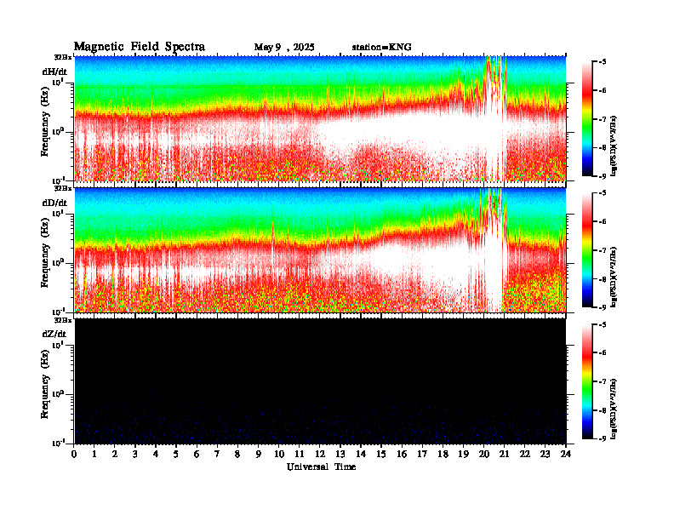The image size is (674, 521).
Task: Click the "32Hz" label atop dH/dt panel
Action: 63,57
